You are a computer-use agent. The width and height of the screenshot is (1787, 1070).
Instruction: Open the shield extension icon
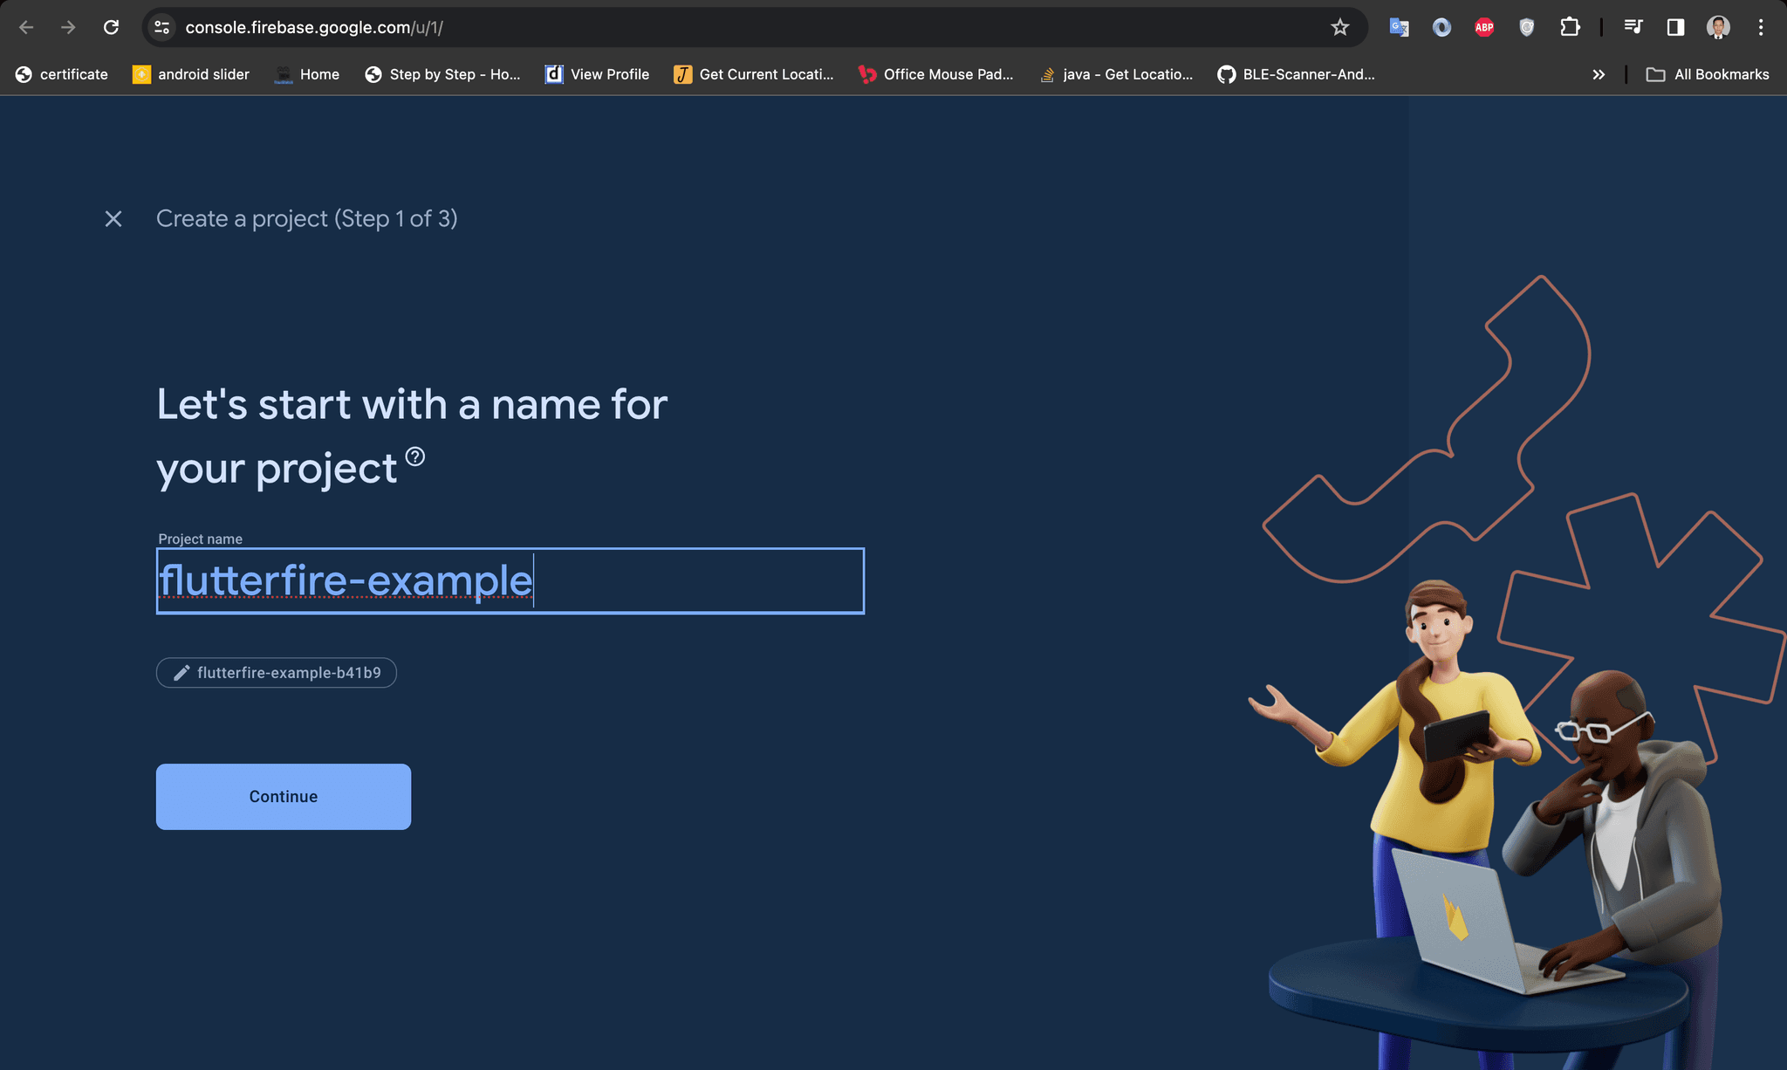click(1526, 27)
